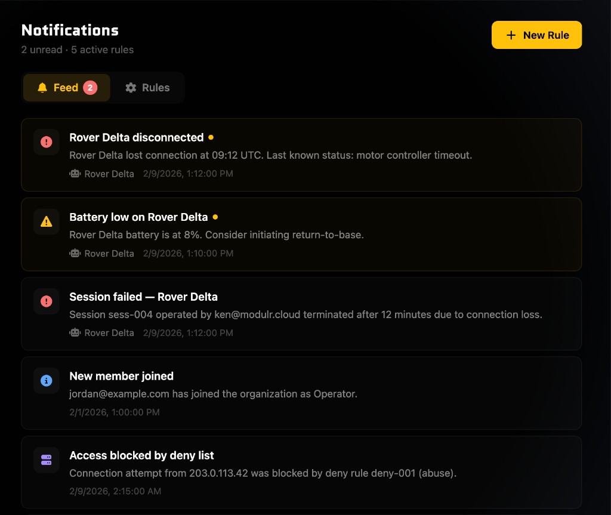Select the Feed tab

point(66,87)
